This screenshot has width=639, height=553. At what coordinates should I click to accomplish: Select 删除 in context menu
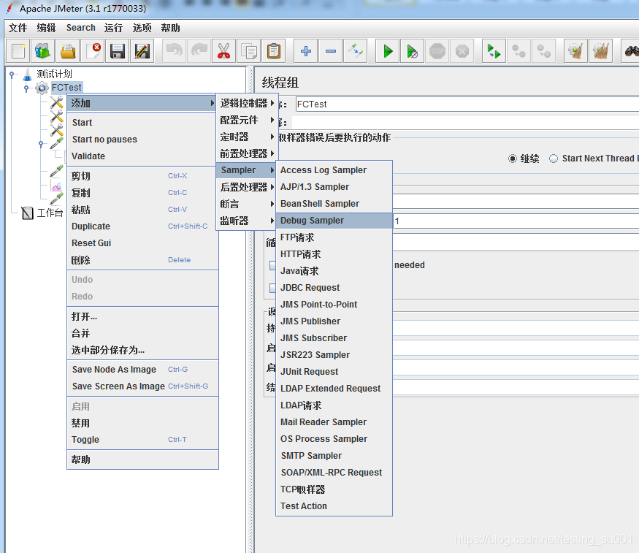pos(142,260)
